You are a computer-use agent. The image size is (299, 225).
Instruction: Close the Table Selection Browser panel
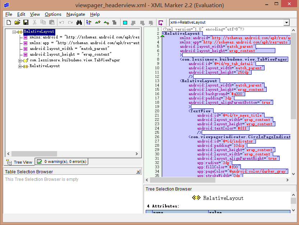(138, 172)
